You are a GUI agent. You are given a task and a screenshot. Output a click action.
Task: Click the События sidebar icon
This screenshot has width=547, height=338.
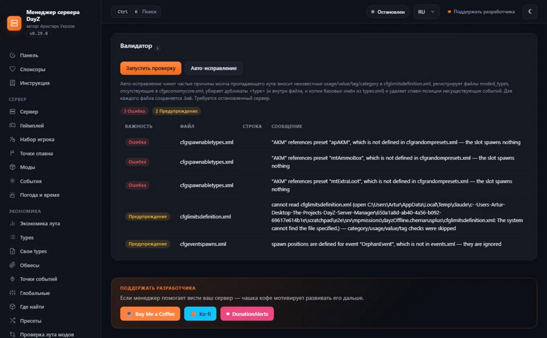pos(13,181)
